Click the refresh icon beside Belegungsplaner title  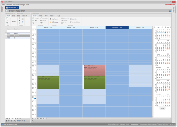click(170, 11)
